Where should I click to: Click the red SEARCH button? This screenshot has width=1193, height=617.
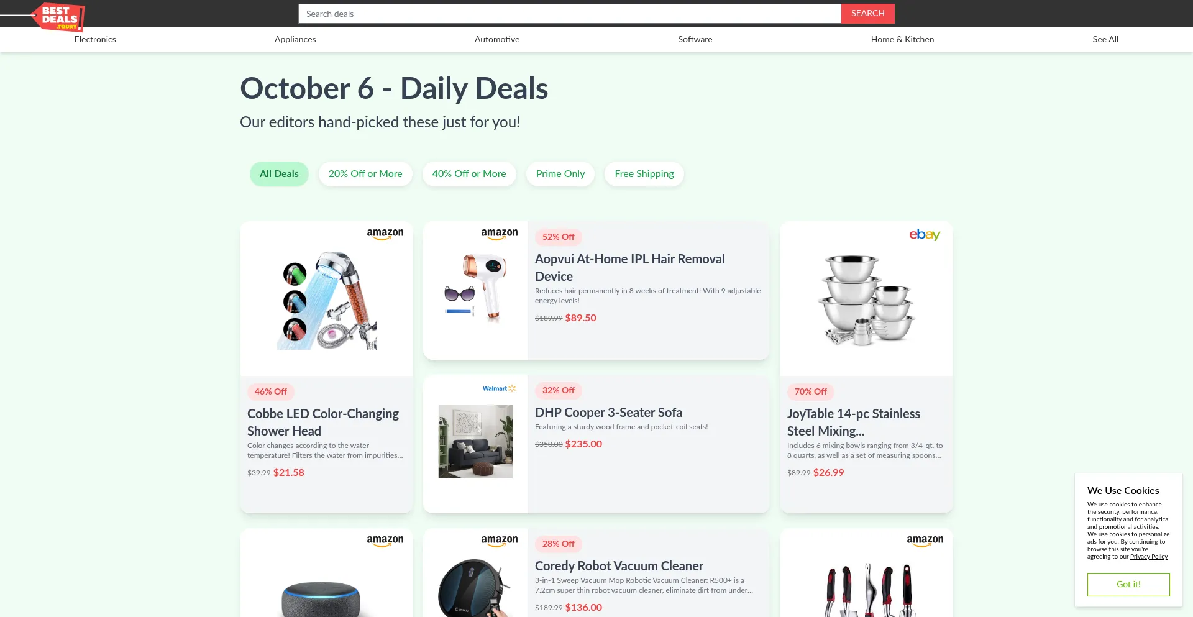[867, 14]
